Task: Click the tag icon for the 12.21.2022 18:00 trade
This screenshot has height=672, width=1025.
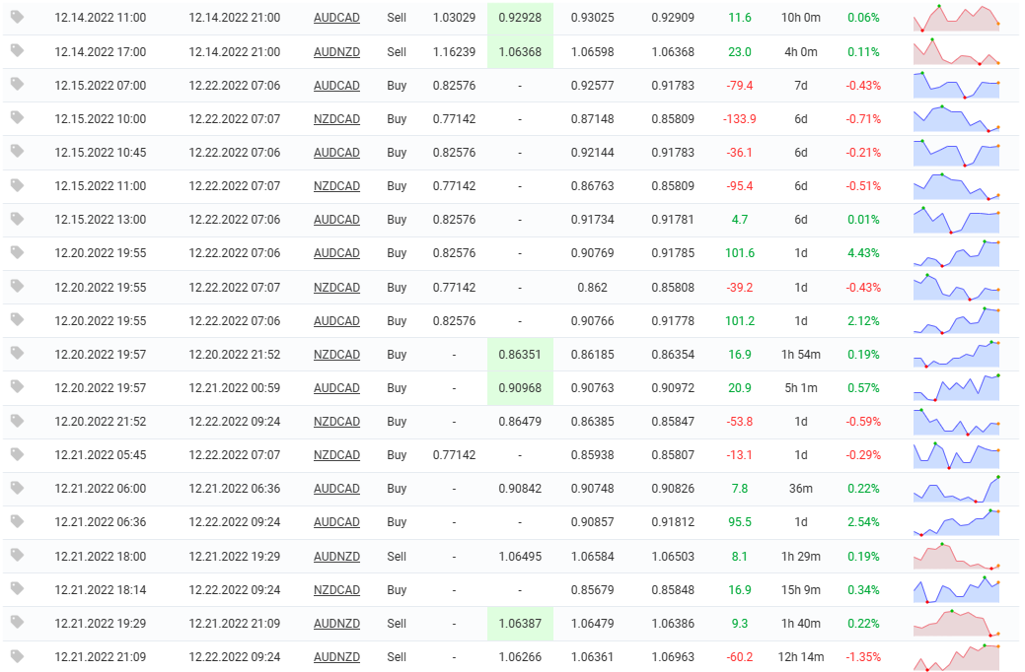Action: click(18, 555)
